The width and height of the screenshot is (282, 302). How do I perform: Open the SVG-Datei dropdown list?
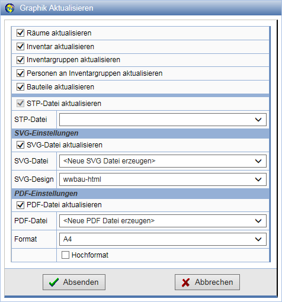(163, 161)
